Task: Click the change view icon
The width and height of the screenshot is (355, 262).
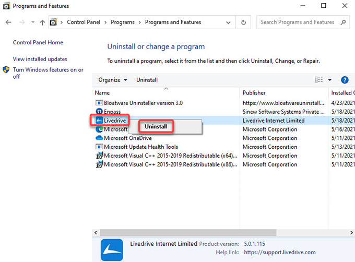Action: pos(319,80)
